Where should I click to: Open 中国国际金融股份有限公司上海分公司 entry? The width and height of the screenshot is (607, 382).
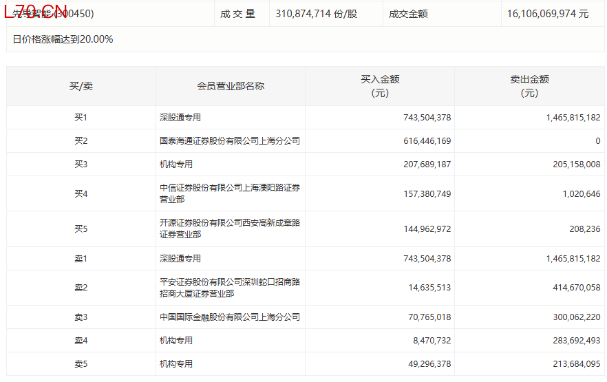[230, 317]
